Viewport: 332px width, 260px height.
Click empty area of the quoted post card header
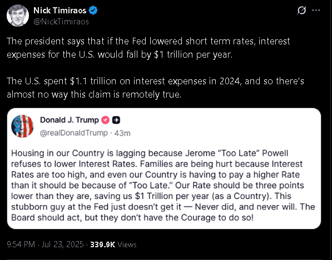point(222,126)
